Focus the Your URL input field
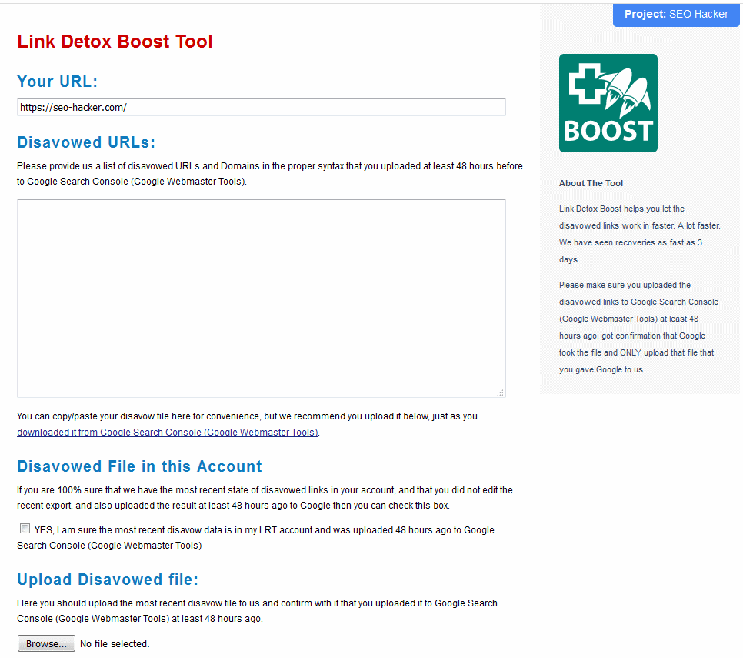The image size is (743, 658). coord(261,108)
